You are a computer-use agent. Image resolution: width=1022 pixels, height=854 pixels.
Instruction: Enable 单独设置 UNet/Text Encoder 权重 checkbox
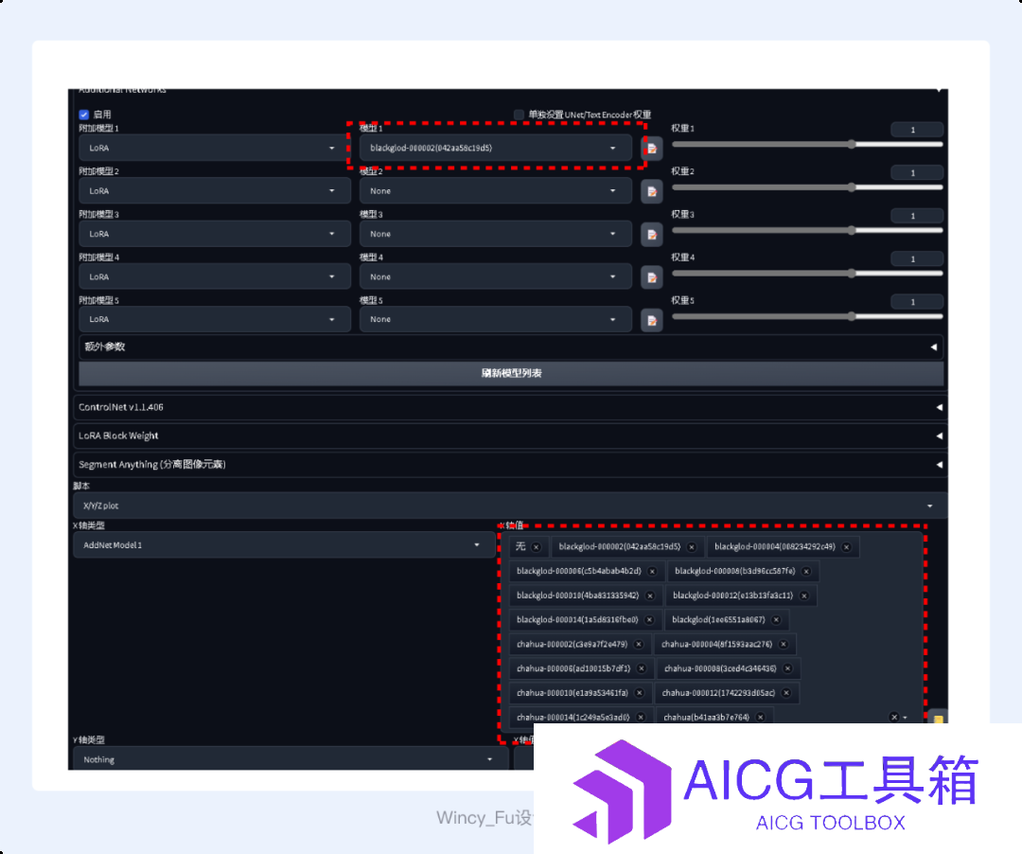click(x=519, y=115)
